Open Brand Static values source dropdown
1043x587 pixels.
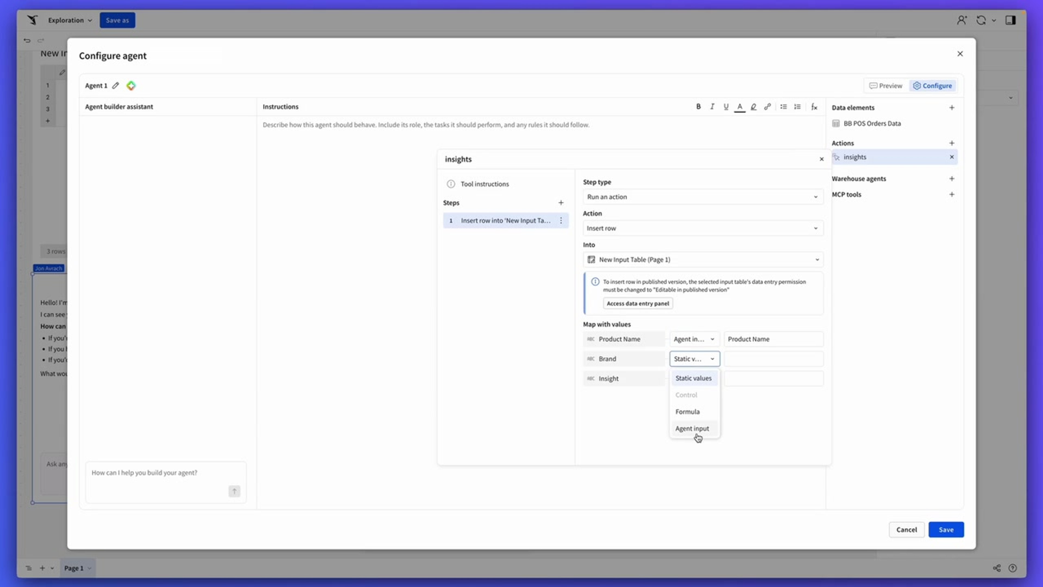pyautogui.click(x=695, y=358)
